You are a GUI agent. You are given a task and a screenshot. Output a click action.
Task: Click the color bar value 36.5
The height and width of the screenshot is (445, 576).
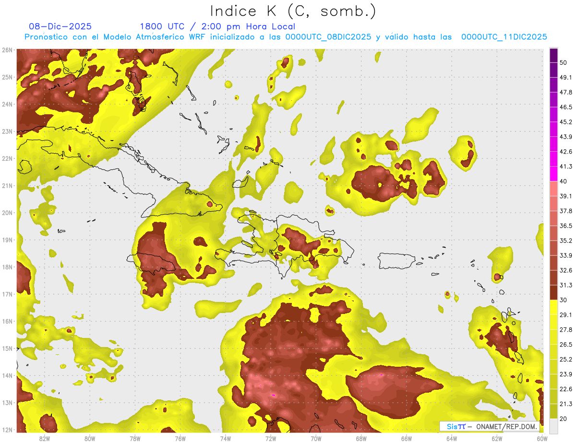[565, 226]
